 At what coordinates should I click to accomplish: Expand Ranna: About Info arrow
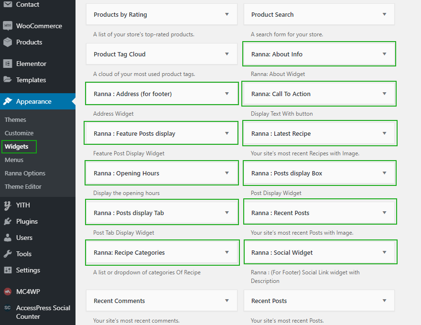tap(385, 54)
